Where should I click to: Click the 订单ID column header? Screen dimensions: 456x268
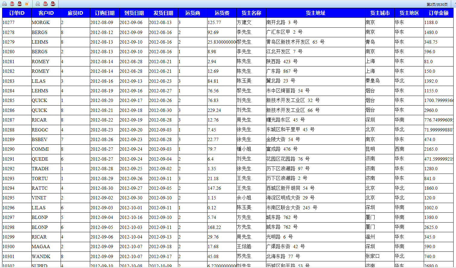click(17, 13)
